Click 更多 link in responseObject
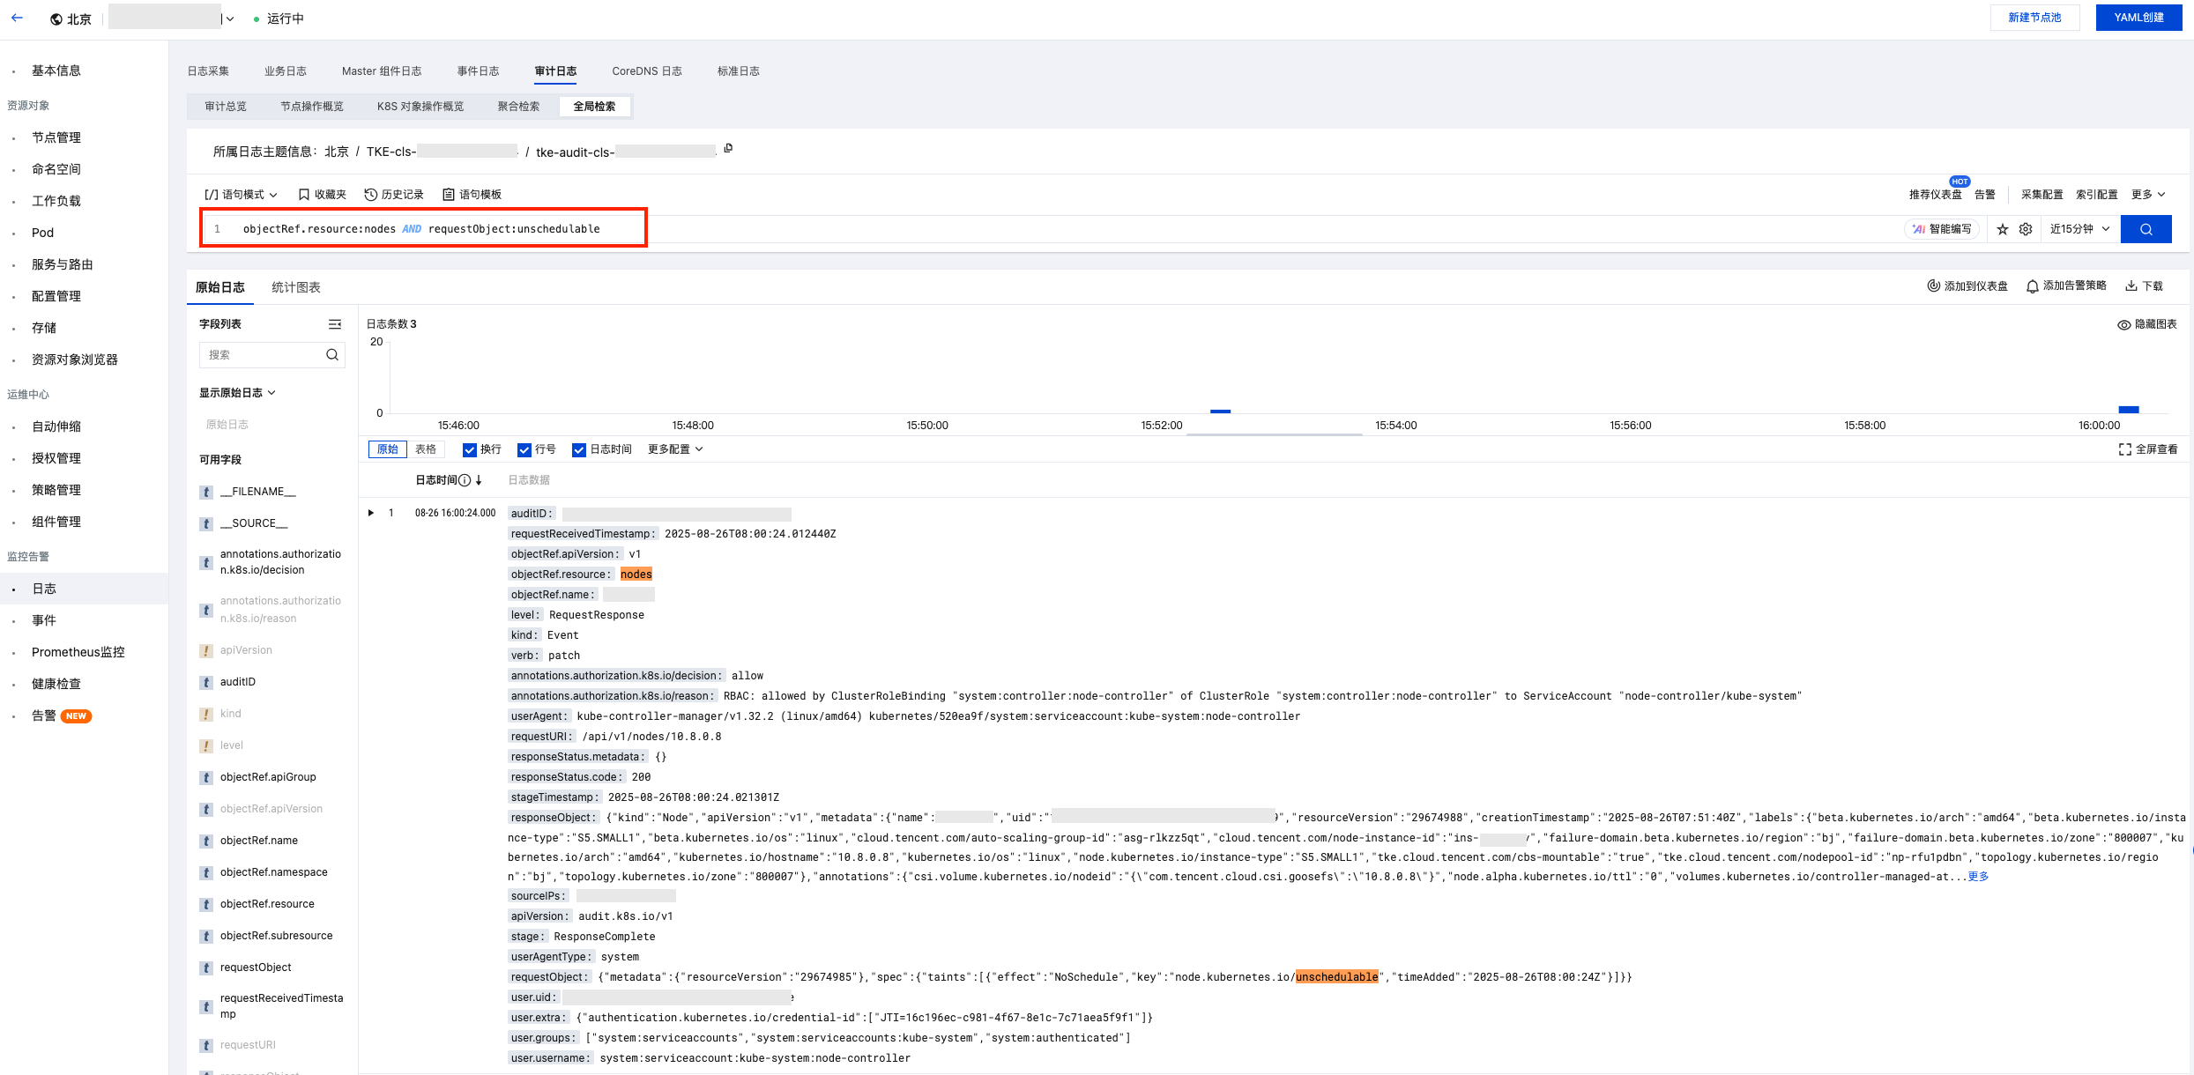 [x=1978, y=876]
